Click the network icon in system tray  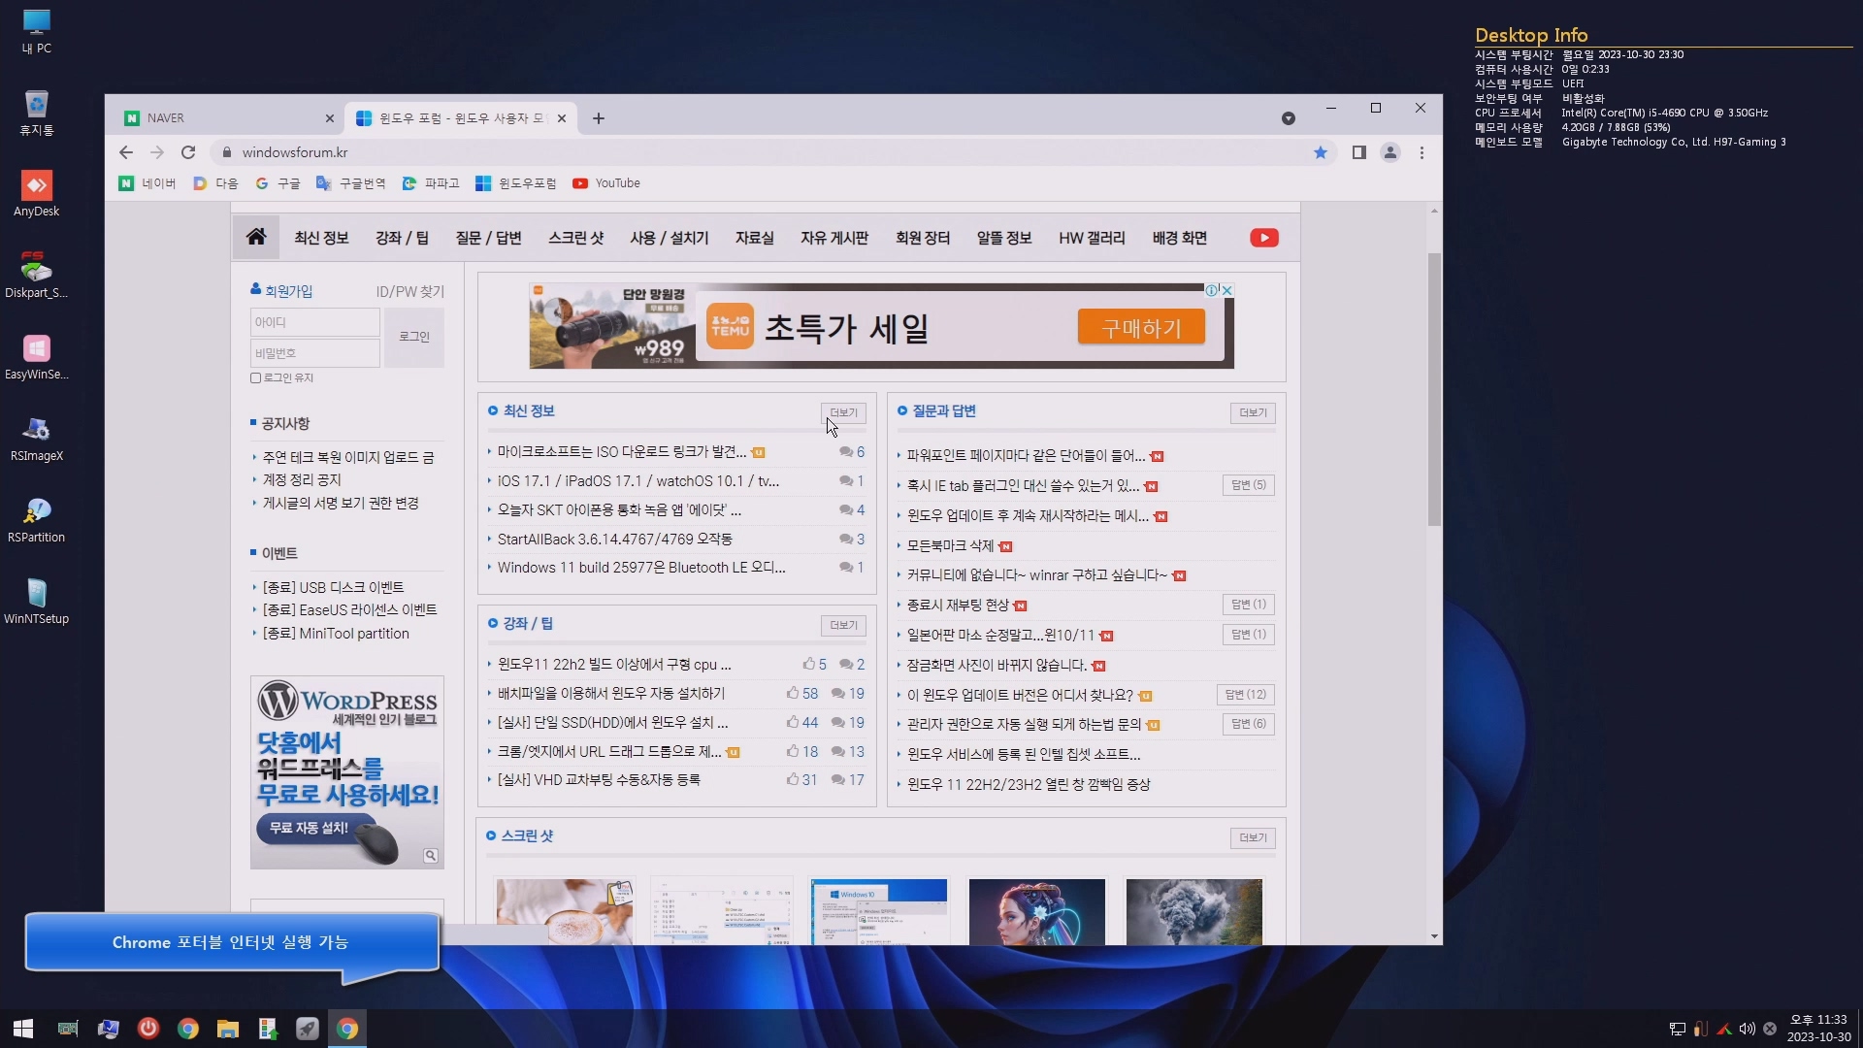coord(1677,1029)
